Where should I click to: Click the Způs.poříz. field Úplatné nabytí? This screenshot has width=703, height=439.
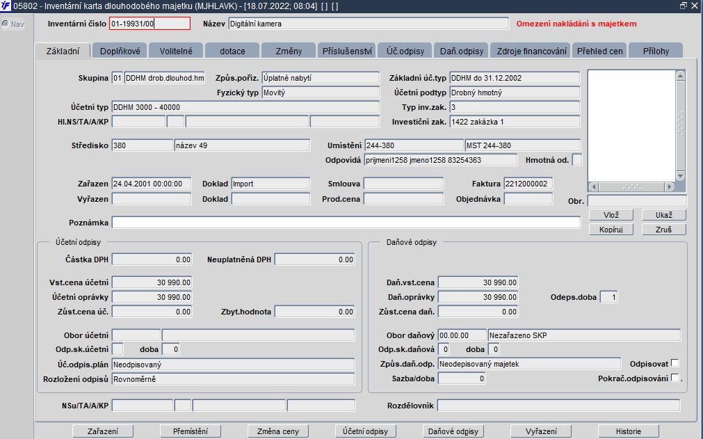point(321,78)
